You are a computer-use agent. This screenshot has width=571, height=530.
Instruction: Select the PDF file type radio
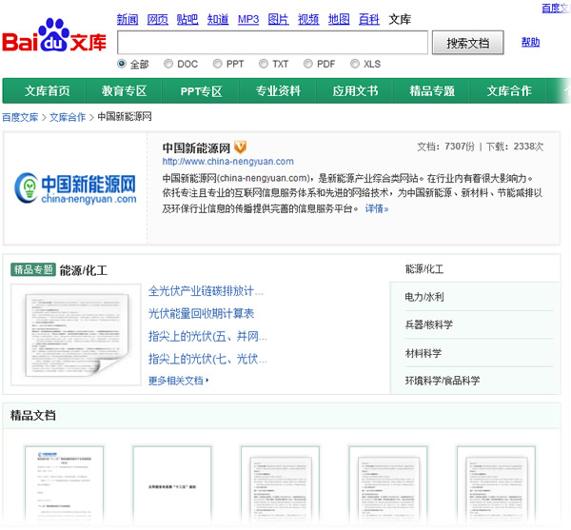click(308, 64)
